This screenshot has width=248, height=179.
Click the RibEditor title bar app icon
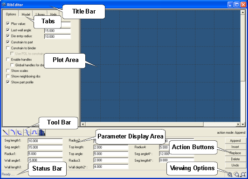click(4, 5)
